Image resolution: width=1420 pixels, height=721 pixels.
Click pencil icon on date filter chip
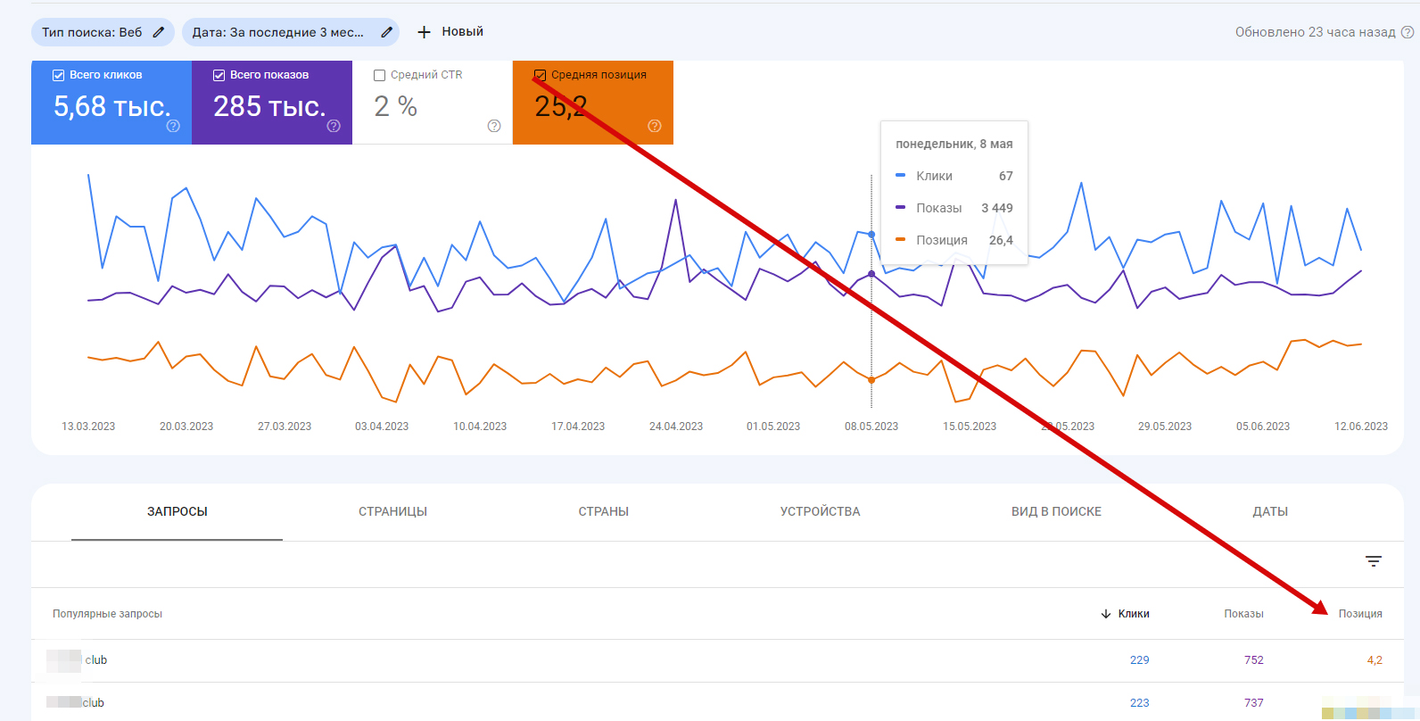tap(386, 32)
